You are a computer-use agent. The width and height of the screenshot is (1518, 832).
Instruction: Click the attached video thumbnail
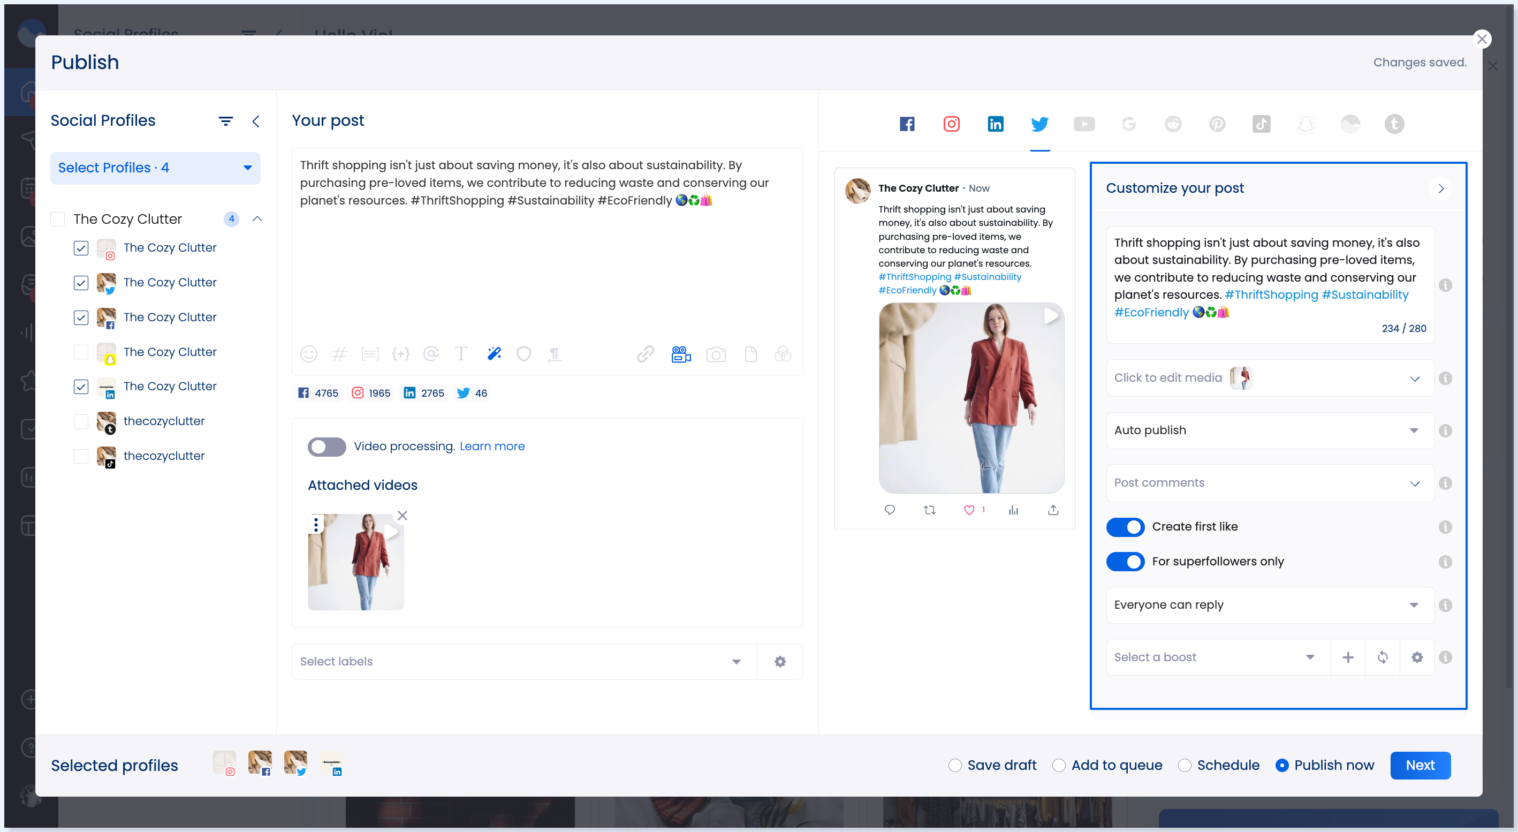point(356,562)
